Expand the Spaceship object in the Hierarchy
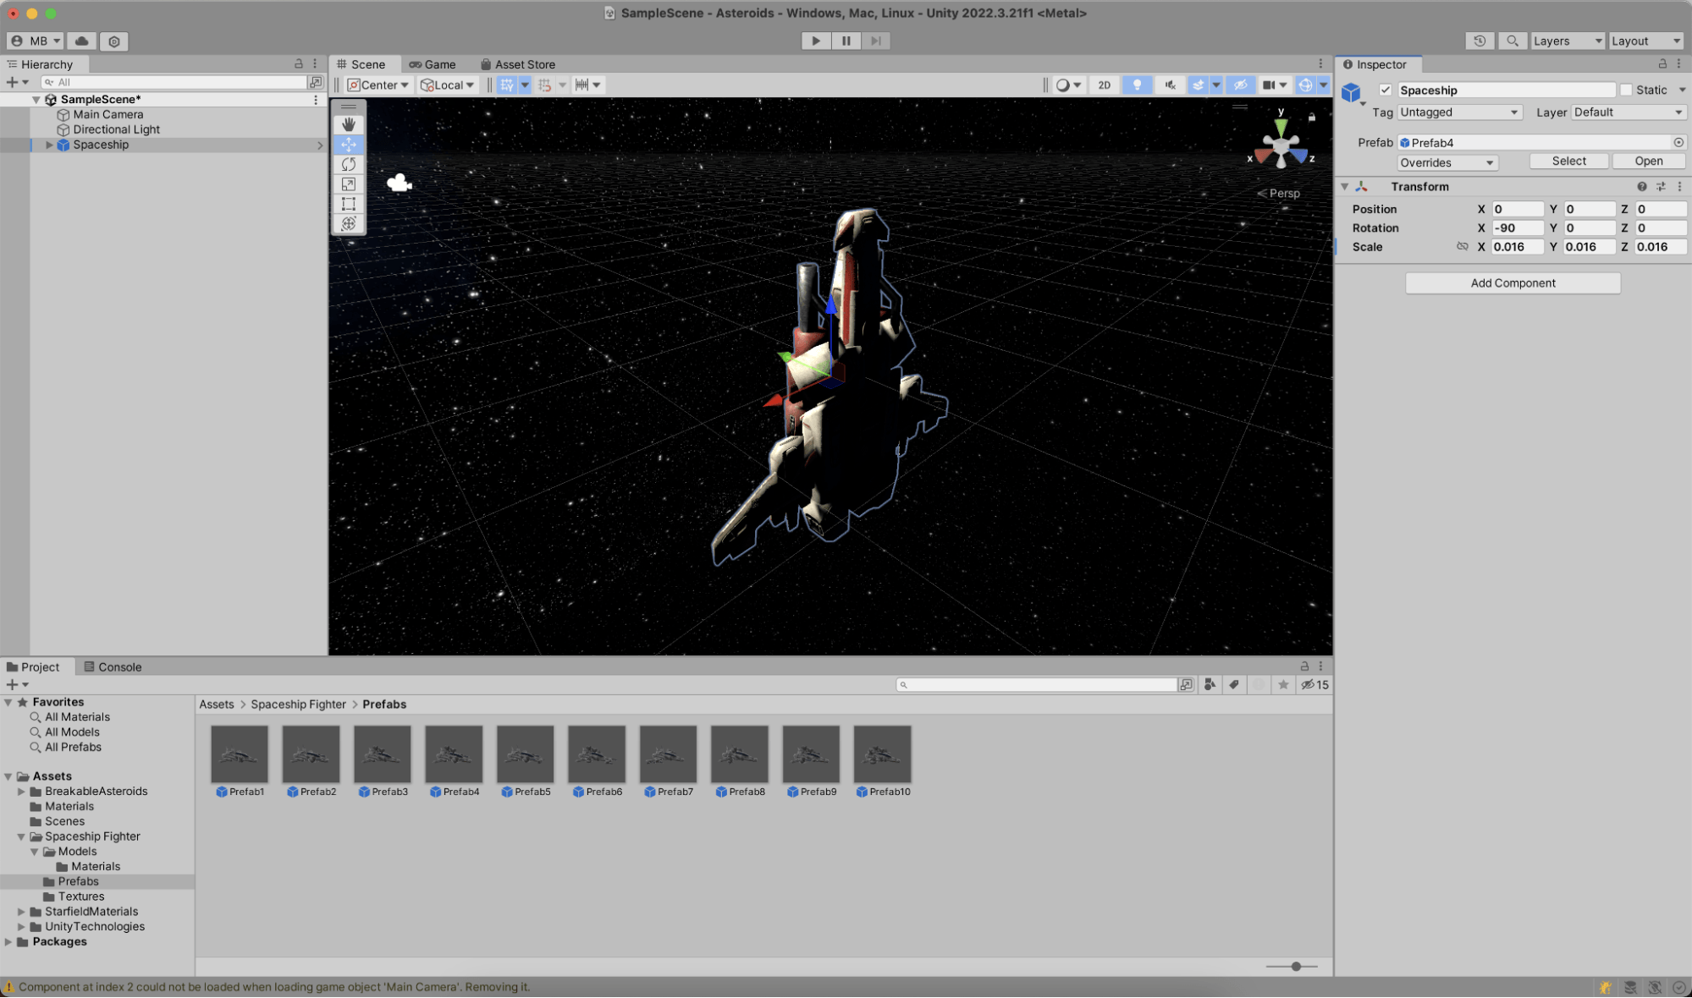 click(49, 145)
